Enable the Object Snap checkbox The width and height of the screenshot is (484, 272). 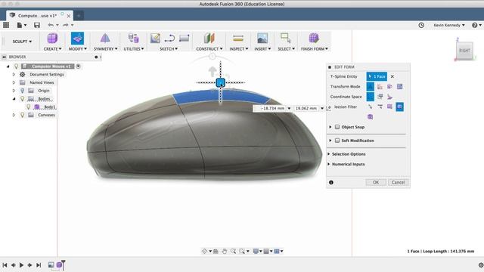337,127
